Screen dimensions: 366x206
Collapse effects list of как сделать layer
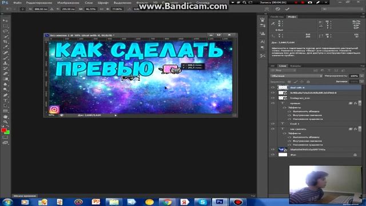coord(360,129)
